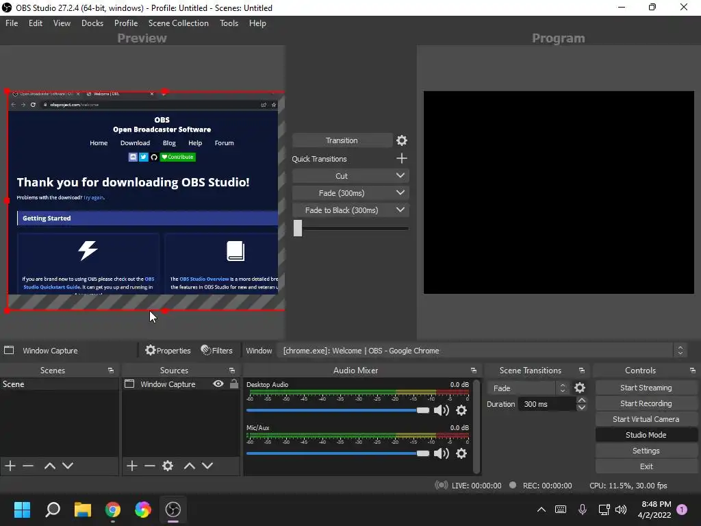
Task: Undock the Scene Transitions panel
Action: 582,371
